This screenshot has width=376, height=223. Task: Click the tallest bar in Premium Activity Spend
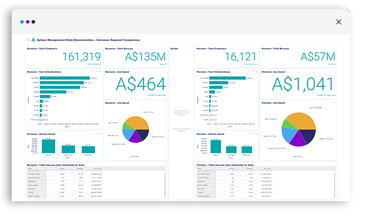click(x=216, y=147)
